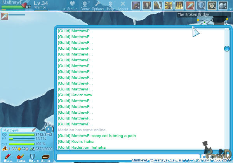Click the active buff icon under health bar
Viewport: 233px width, 163px height.
(5, 16)
